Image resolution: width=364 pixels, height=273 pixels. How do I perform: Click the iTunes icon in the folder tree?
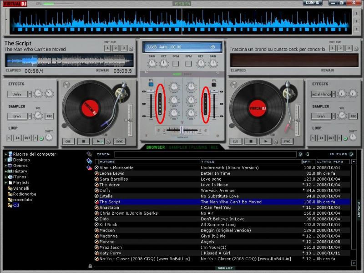click(x=10, y=177)
